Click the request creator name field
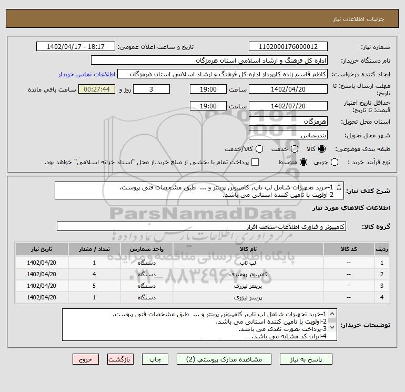Viewport: 405px width, 392px height. [222, 74]
